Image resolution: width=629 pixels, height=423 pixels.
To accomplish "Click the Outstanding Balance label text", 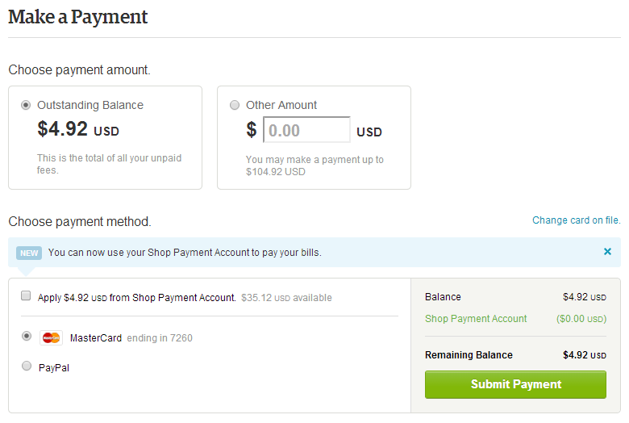I will click(x=90, y=105).
